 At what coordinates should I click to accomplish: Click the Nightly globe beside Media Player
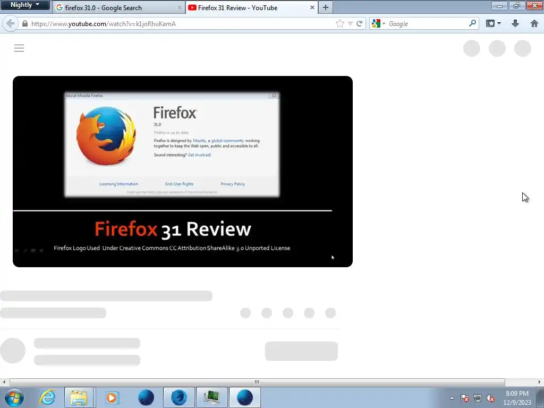click(146, 397)
